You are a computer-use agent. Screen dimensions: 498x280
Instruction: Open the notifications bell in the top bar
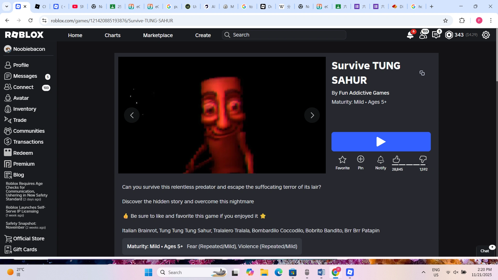410,34
